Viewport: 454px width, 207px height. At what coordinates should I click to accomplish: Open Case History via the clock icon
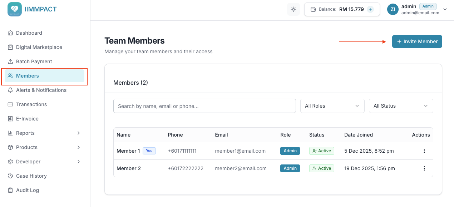pos(11,176)
